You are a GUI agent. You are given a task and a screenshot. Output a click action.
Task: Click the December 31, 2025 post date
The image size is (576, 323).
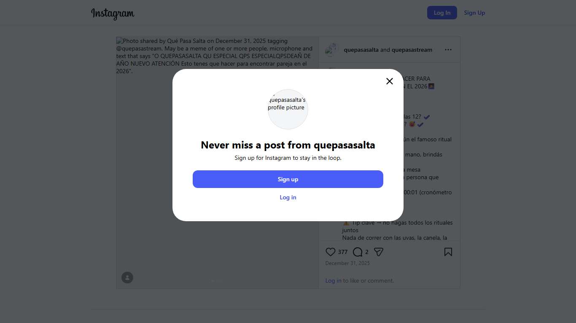347,263
